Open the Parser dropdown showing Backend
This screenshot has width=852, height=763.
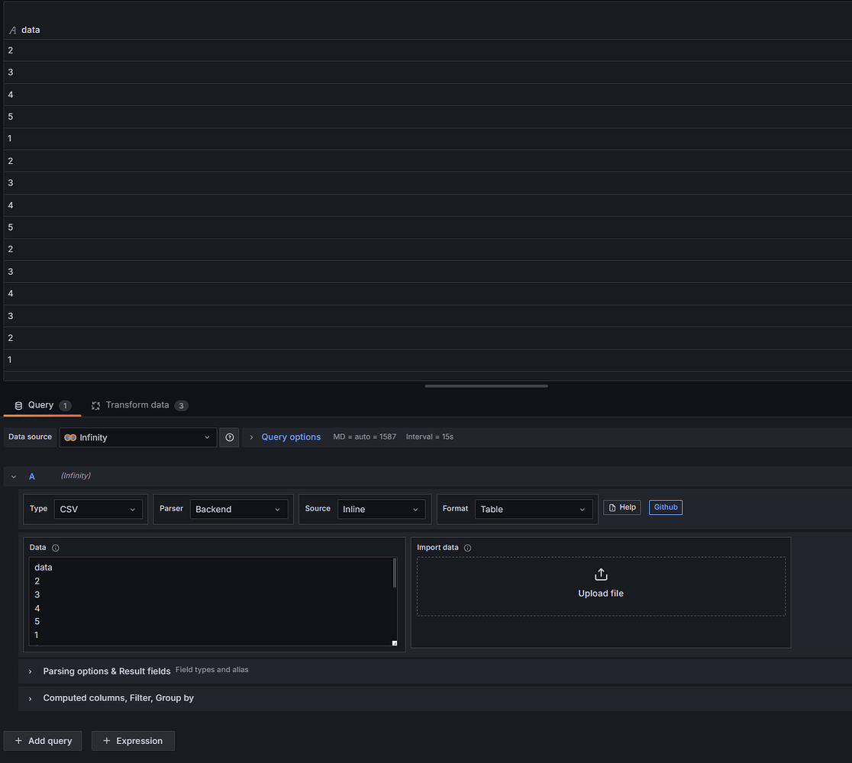click(x=239, y=509)
